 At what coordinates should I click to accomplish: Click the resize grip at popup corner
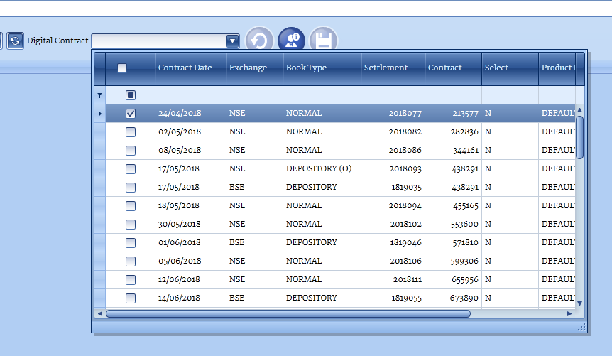582,327
